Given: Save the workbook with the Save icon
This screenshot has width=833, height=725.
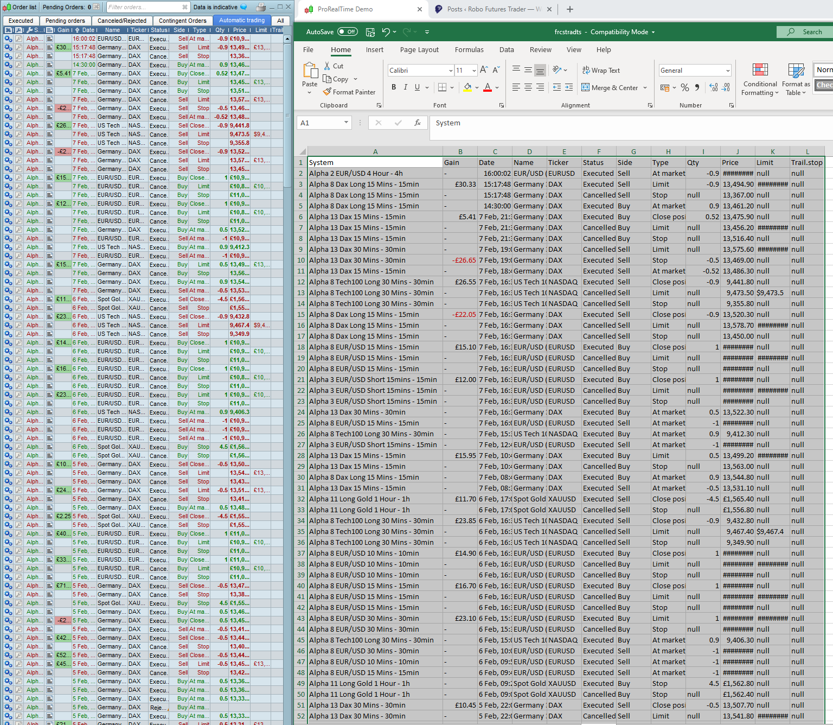Looking at the screenshot, I should pyautogui.click(x=370, y=32).
